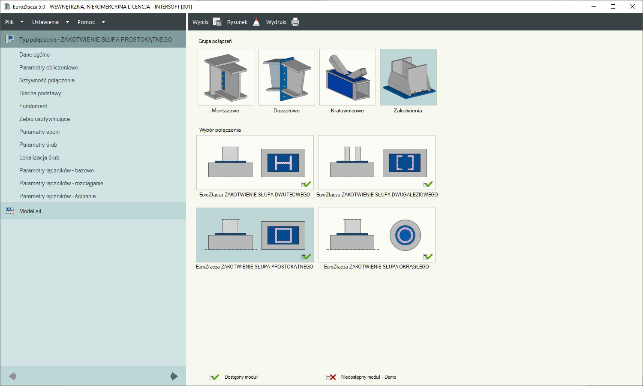Click the Model sił icon
643x386 pixels.
10,211
